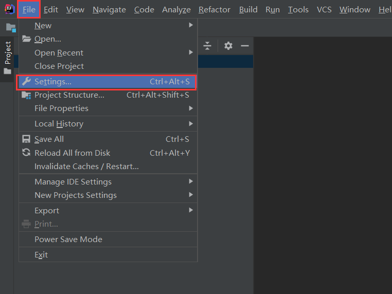Click the Ctrl+Alt+Shift+S shortcut text
The image size is (392, 294).
158,95
